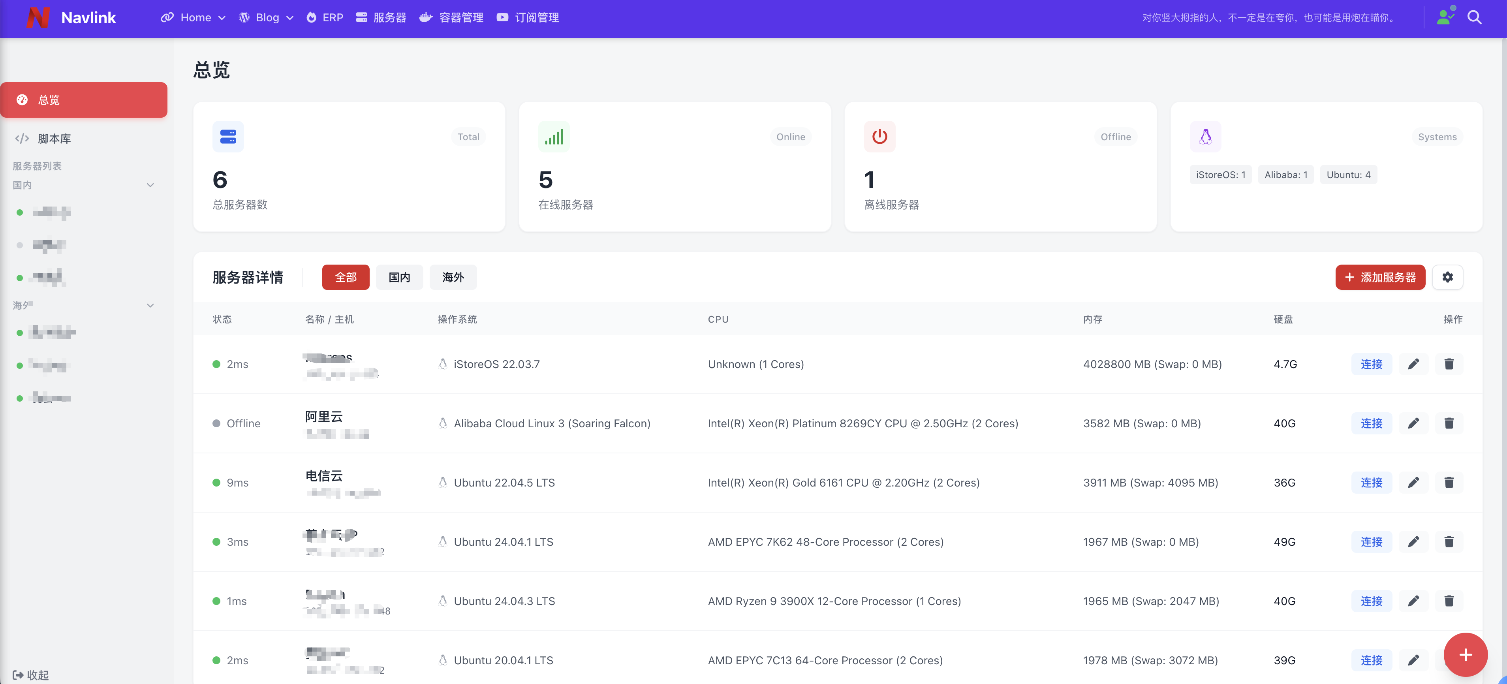Image resolution: width=1507 pixels, height=684 pixels.
Task: Open server settings gear icon
Action: (1447, 277)
